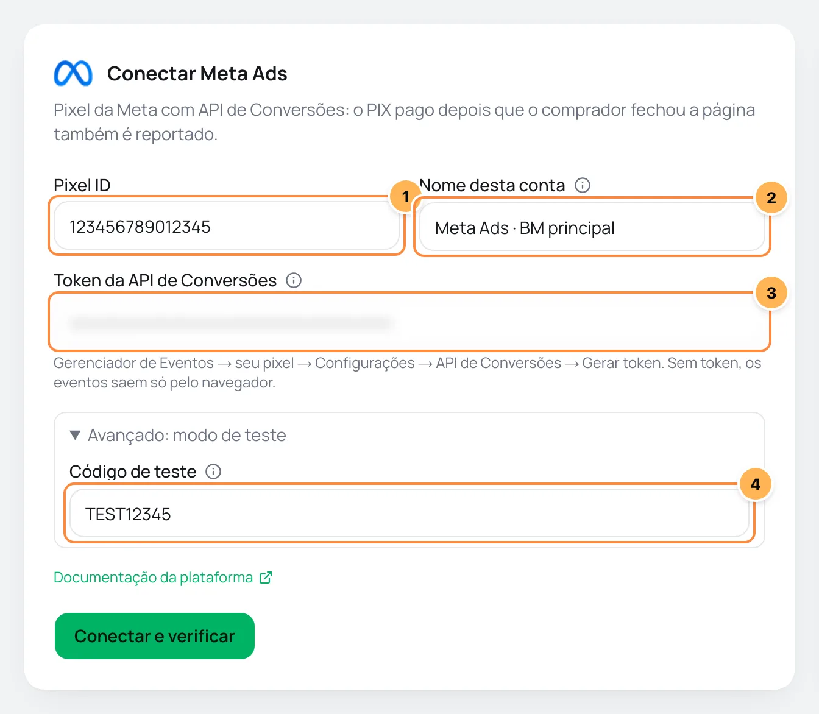Image resolution: width=819 pixels, height=714 pixels.
Task: Click the Token da API de Conversões label
Action: click(x=165, y=280)
